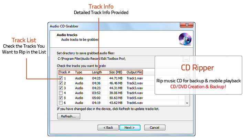The image size is (243, 140).
Task: Tick the Track 6 checkbox
Action: (61, 103)
